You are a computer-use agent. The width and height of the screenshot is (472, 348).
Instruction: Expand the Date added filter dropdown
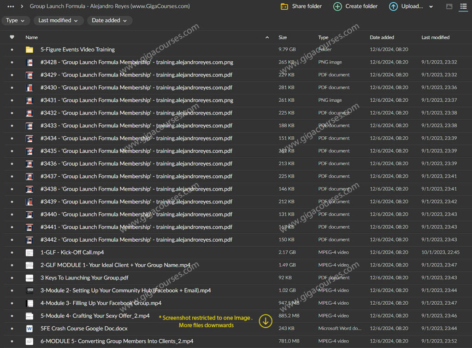[109, 21]
